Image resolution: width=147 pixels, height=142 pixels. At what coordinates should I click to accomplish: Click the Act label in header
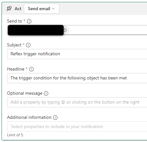[18, 9]
